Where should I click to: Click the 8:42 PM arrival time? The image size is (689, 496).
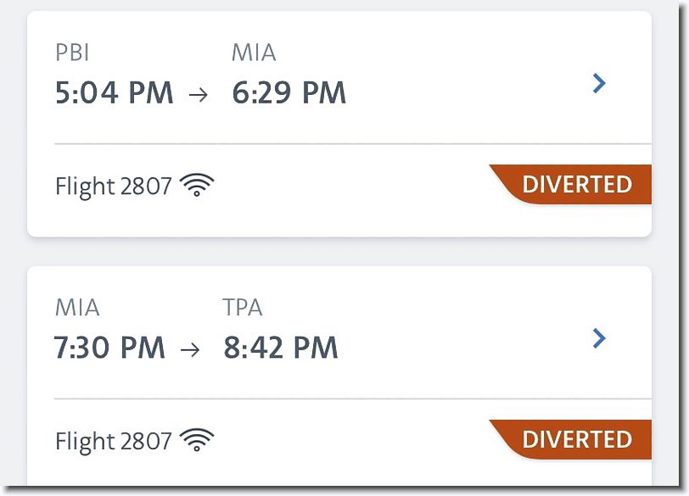coord(281,348)
